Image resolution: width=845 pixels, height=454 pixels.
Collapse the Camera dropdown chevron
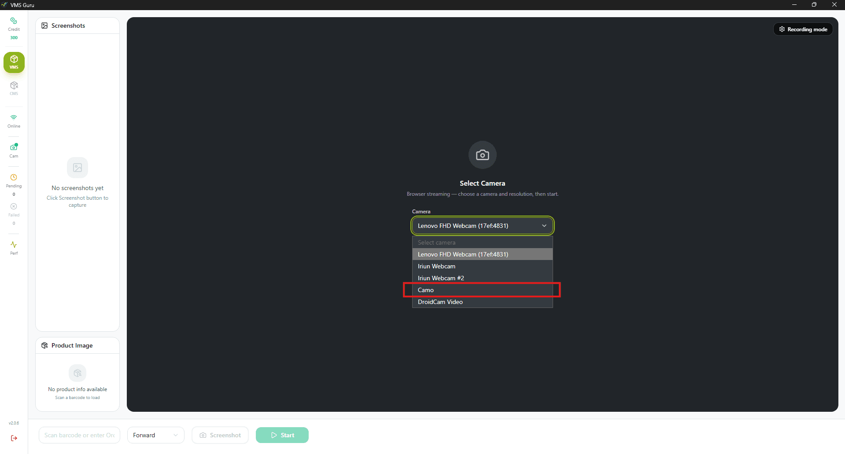[x=544, y=226]
